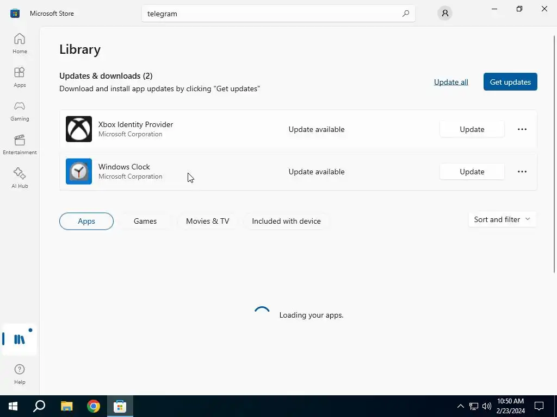Open File Explorer from taskbar
Image resolution: width=557 pixels, height=417 pixels.
tap(66, 406)
